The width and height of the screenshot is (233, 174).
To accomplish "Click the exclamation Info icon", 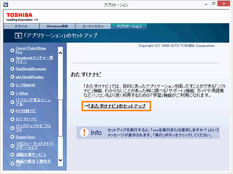I will coord(84,133).
